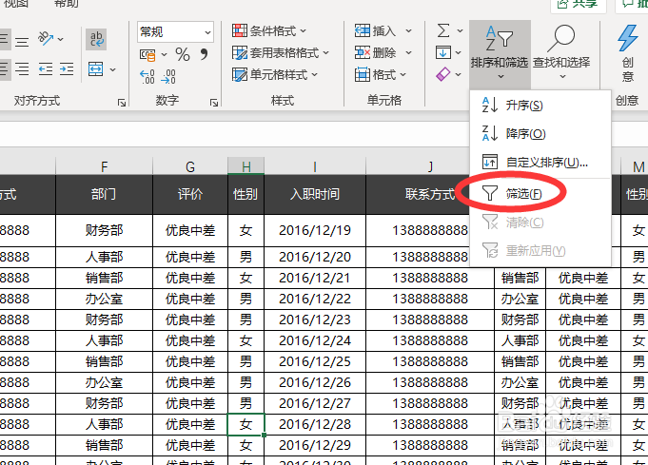This screenshot has width=648, height=465.
Task: Click the 评价 header cell
Action: [190, 194]
